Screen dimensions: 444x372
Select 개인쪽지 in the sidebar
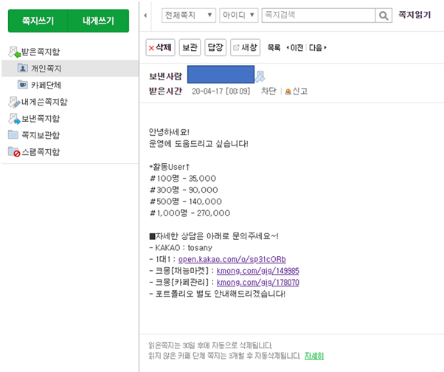pyautogui.click(x=46, y=69)
